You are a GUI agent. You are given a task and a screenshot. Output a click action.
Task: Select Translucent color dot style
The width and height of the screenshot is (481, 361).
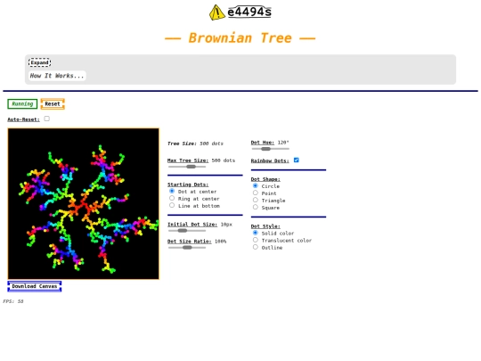(x=256, y=240)
